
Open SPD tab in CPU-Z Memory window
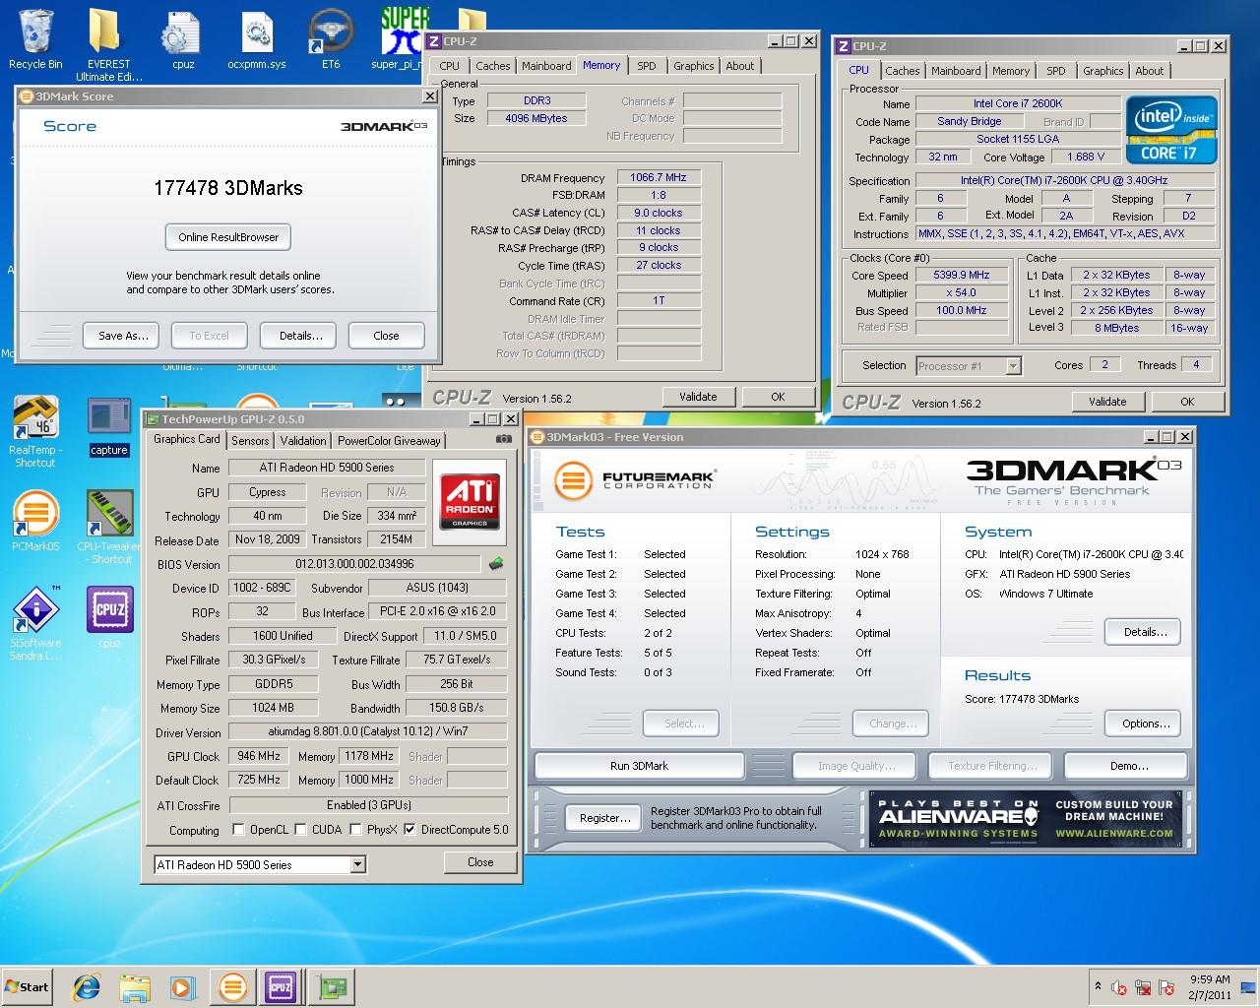[646, 66]
